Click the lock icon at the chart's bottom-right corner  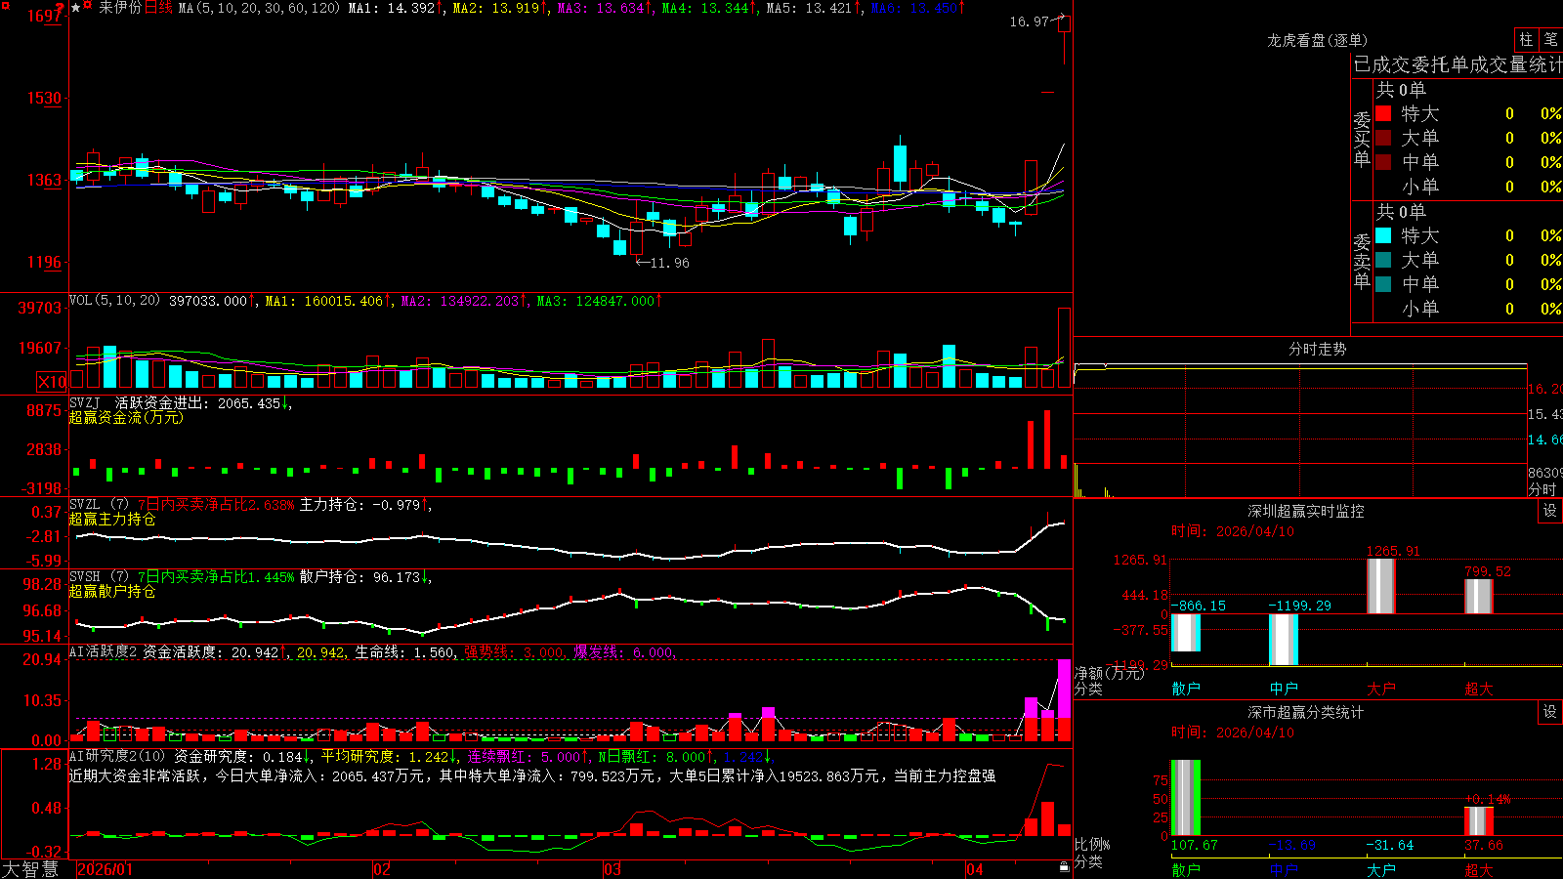coord(1064,867)
